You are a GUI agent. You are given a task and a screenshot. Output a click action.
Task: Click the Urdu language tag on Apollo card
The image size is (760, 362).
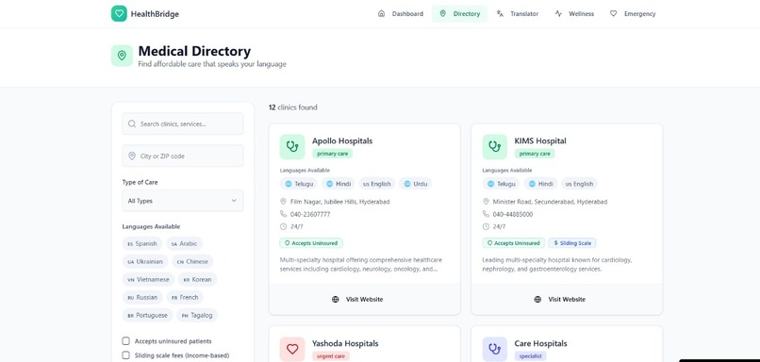pos(416,184)
